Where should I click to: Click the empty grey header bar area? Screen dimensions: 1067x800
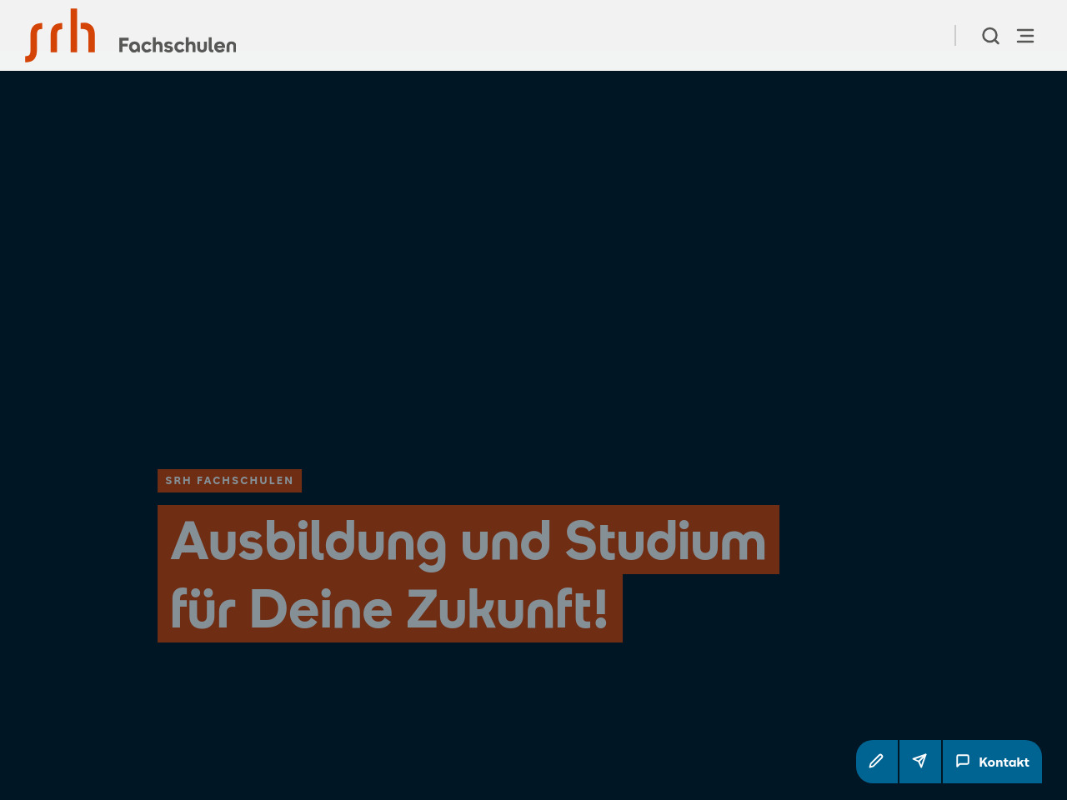click(584, 36)
